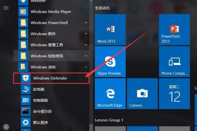Click the Windows Media Player icon

(23, 12)
